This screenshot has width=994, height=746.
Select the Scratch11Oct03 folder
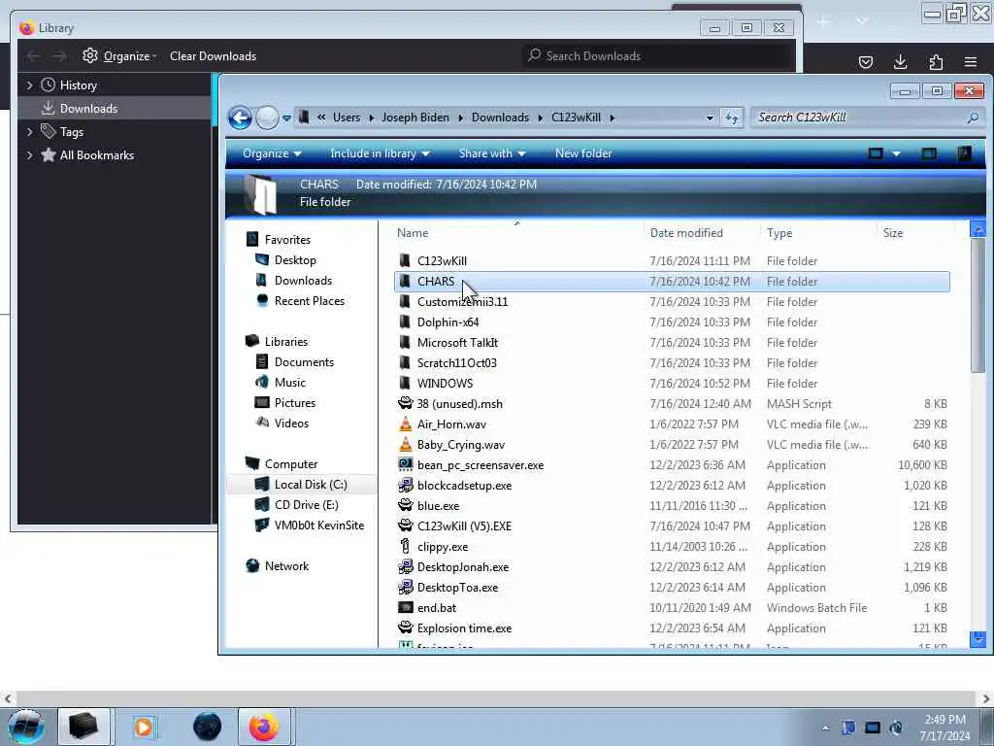456,363
